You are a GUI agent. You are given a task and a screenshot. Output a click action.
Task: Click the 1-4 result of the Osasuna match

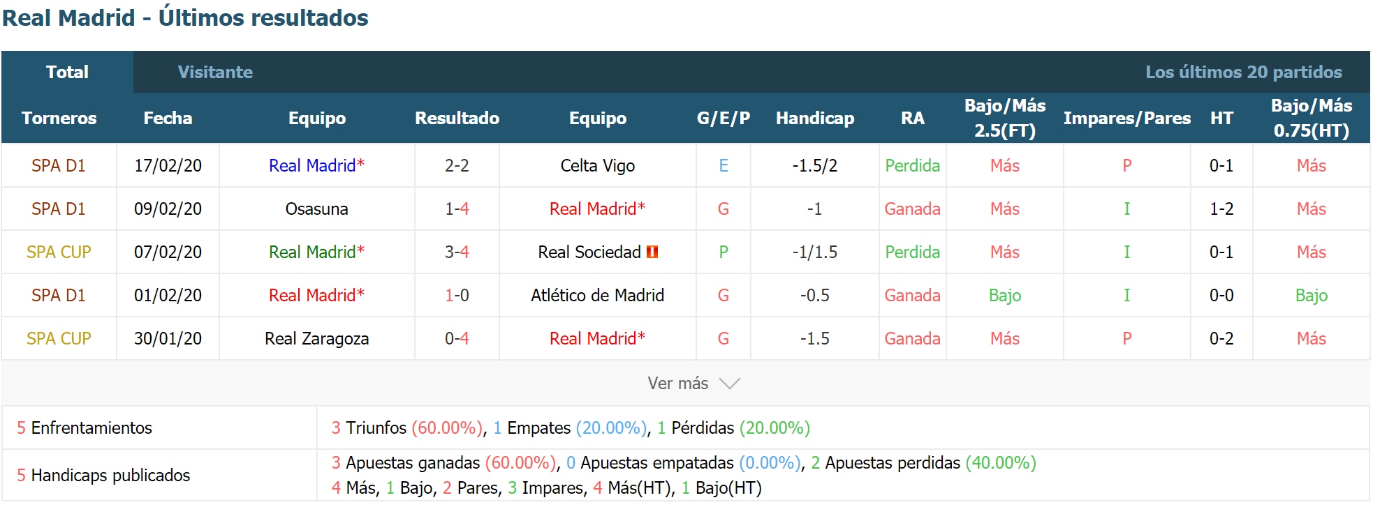457,209
